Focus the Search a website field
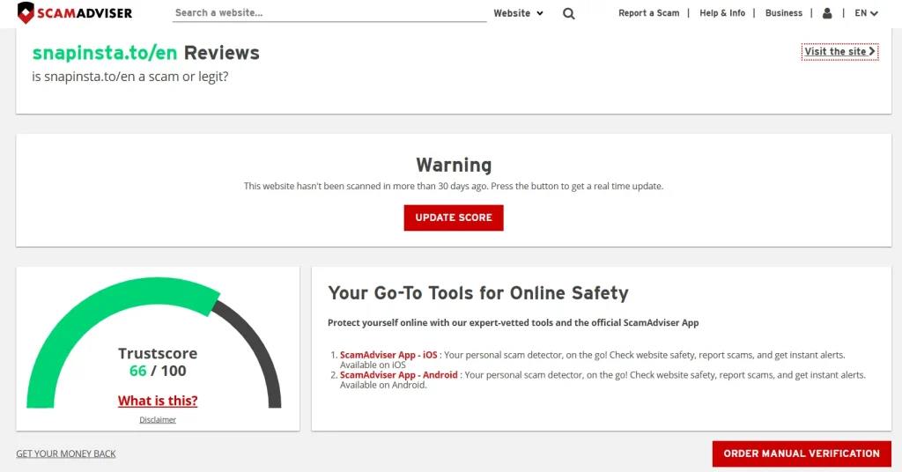Viewport: 902px width, 472px height. point(329,12)
